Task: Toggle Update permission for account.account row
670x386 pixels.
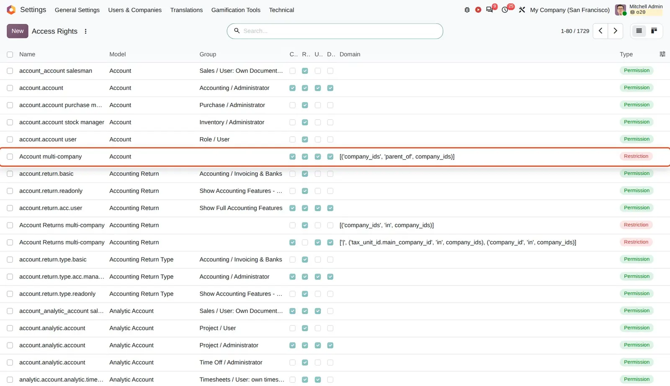Action: 318,88
